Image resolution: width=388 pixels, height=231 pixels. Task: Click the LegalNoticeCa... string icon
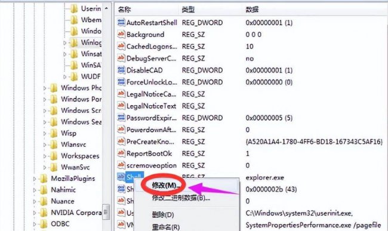pos(121,94)
